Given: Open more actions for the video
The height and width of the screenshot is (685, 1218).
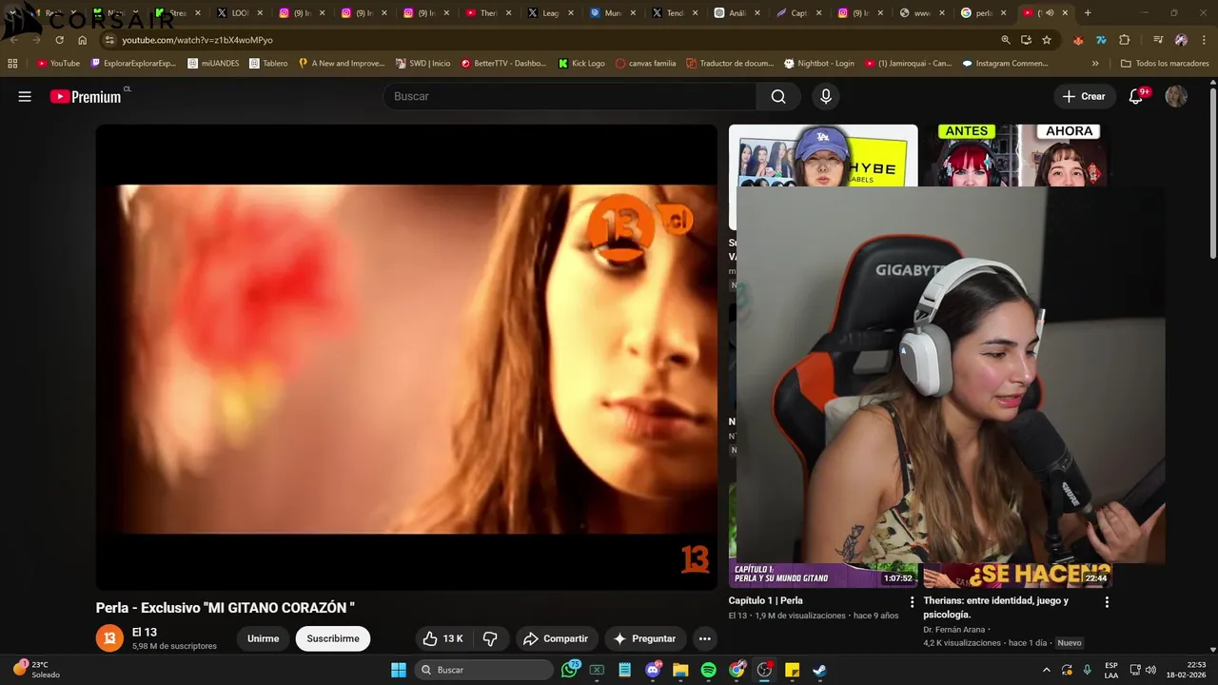Looking at the screenshot, I should coord(704,638).
